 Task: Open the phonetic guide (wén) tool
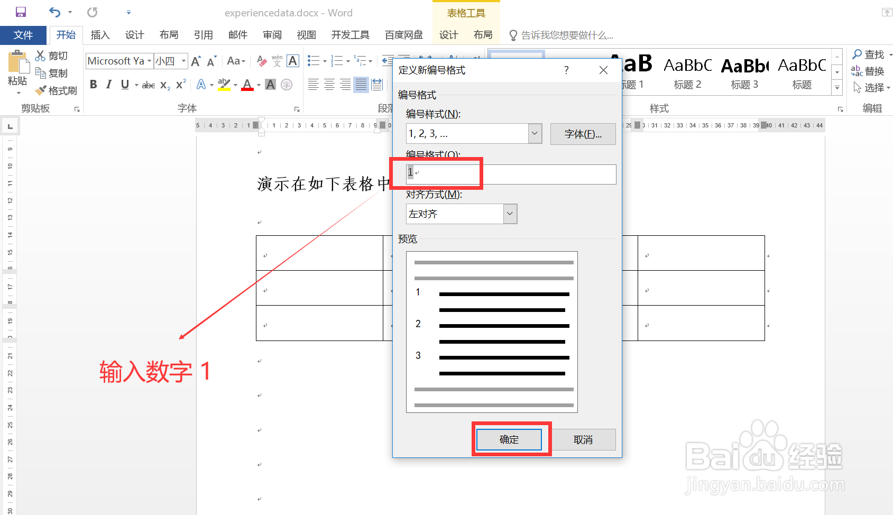coord(277,61)
